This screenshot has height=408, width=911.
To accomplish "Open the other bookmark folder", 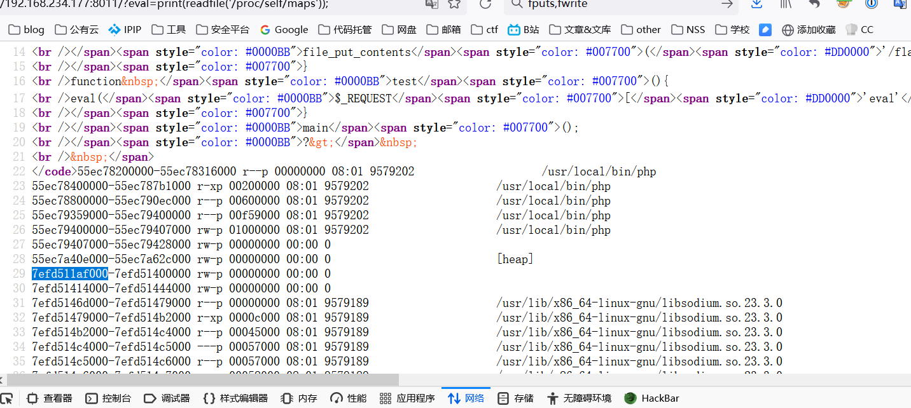I will pos(641,29).
